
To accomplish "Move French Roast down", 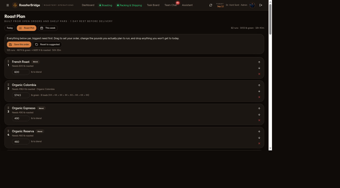I will (259, 68).
